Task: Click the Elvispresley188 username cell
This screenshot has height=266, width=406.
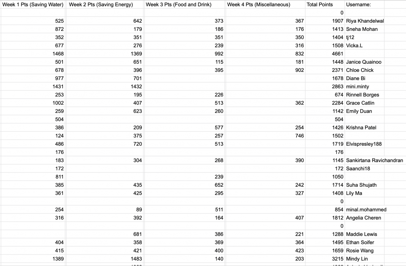Action: coord(364,144)
